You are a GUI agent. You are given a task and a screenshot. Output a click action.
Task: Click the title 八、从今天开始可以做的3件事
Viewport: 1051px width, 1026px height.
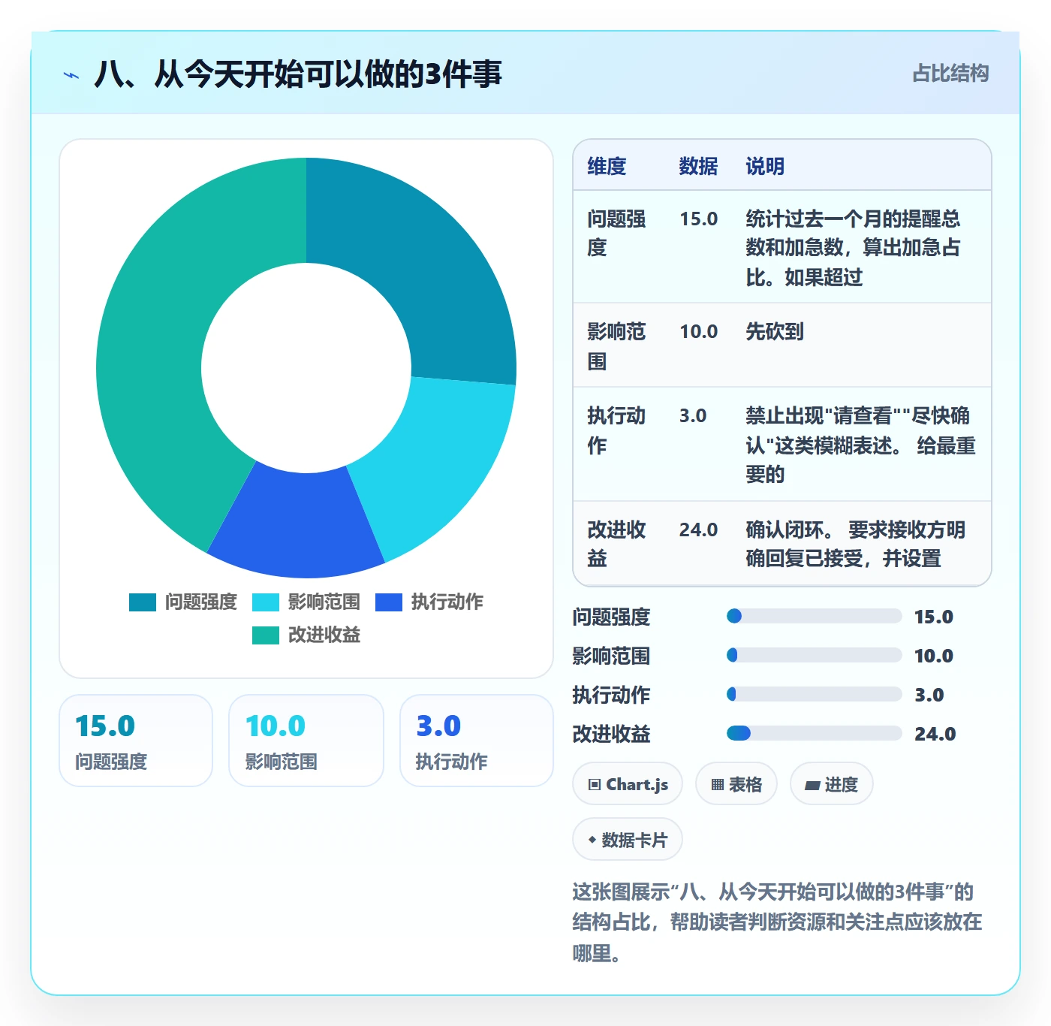tap(298, 74)
